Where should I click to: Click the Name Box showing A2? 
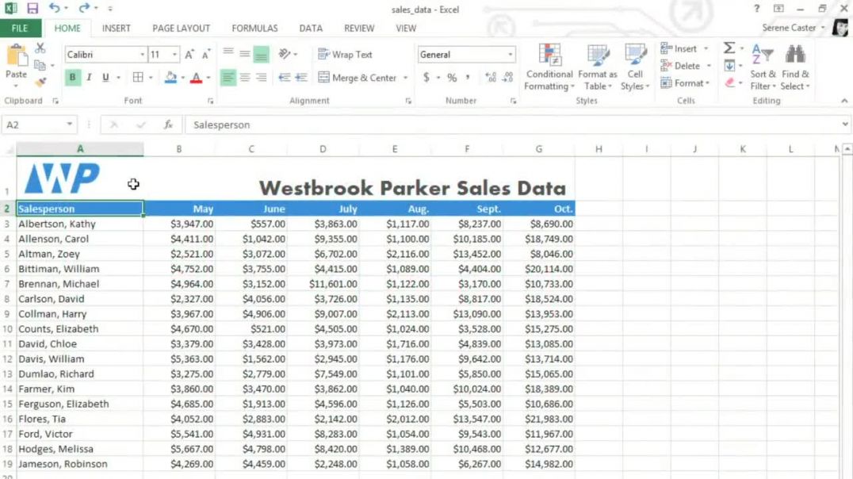click(x=39, y=125)
